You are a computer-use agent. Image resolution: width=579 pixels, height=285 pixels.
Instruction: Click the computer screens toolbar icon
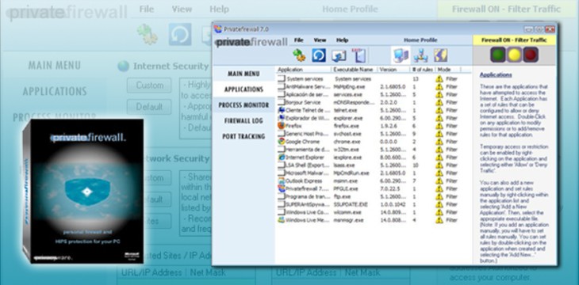click(x=339, y=55)
